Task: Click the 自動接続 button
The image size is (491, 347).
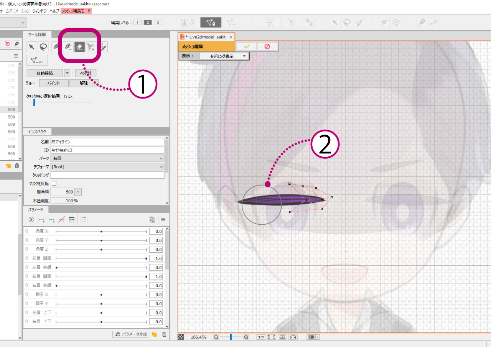Action: coord(45,73)
